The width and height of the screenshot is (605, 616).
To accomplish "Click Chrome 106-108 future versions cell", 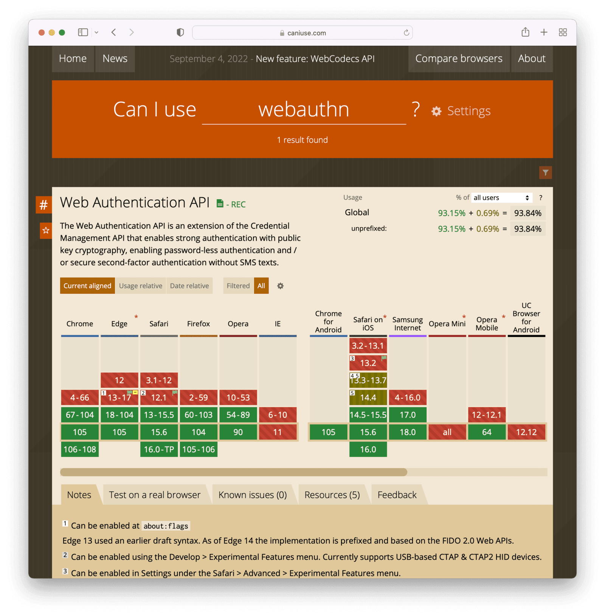I will point(80,449).
